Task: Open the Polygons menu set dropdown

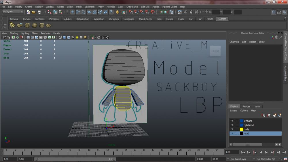Action: click(x=13, y=11)
